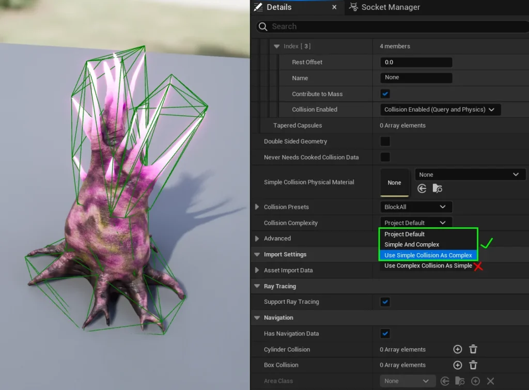Add element to Box Collision array
The width and height of the screenshot is (529, 390).
click(x=457, y=365)
